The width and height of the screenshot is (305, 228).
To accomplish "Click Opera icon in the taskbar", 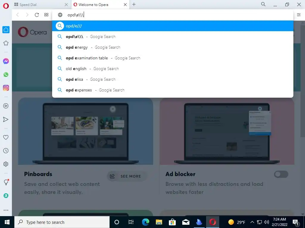I will point(212,222).
